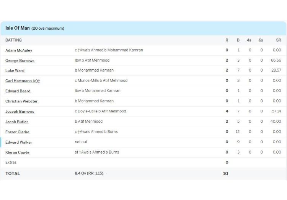This screenshot has width=287, height=200.
Task: Click the BATTING column header
Action: pyautogui.click(x=13, y=40)
